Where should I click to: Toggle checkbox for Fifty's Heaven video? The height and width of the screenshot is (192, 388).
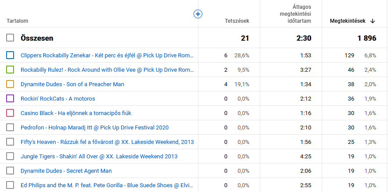[x=10, y=142]
